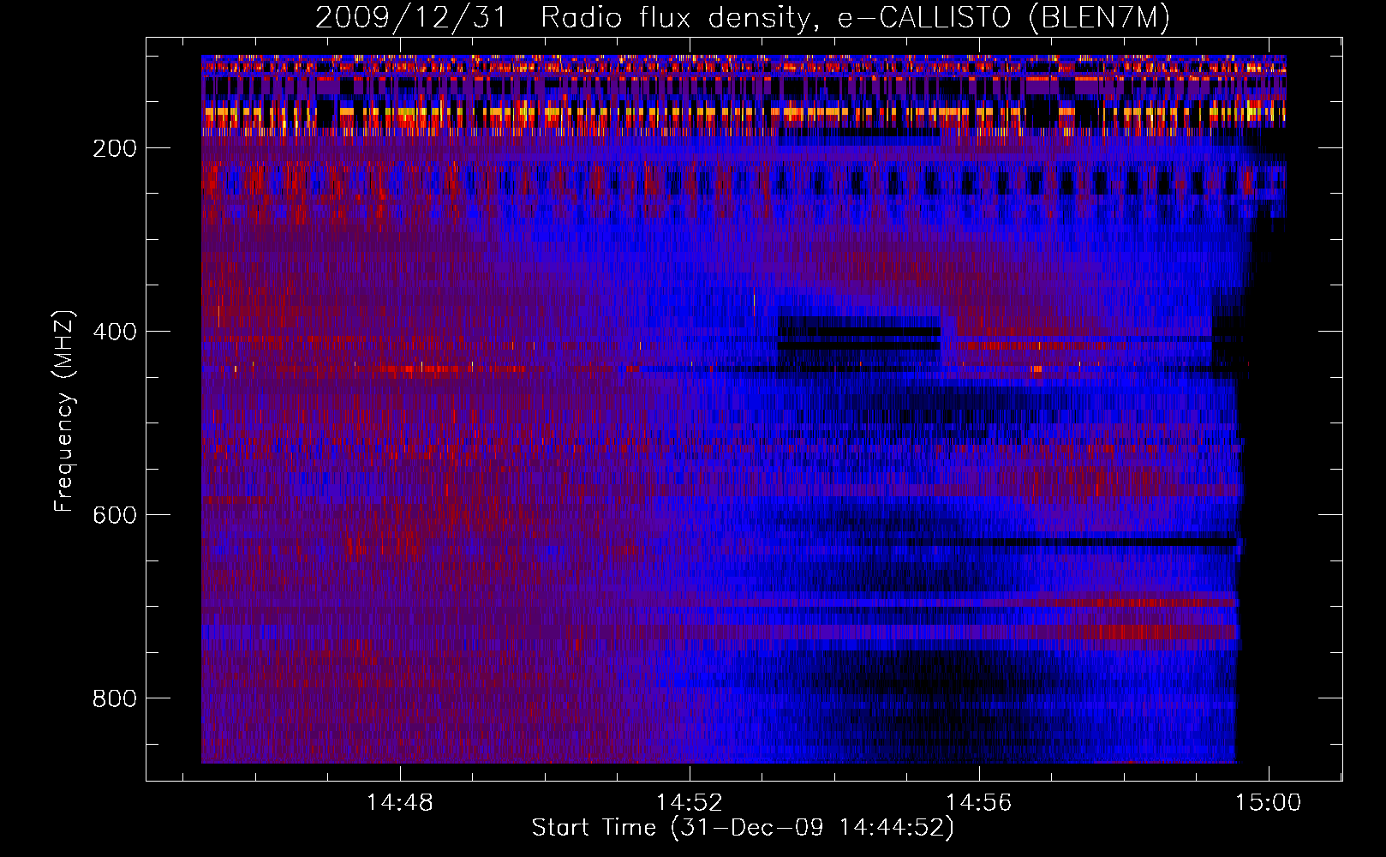Click the 14:48 time tick label
This screenshot has height=857, width=1386.
click(x=399, y=803)
